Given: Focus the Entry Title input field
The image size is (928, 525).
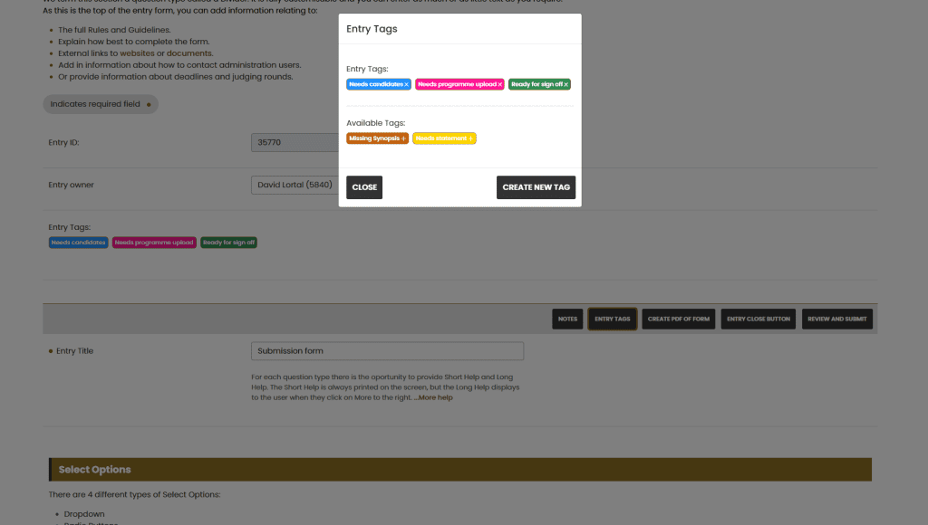Looking at the screenshot, I should coord(387,351).
